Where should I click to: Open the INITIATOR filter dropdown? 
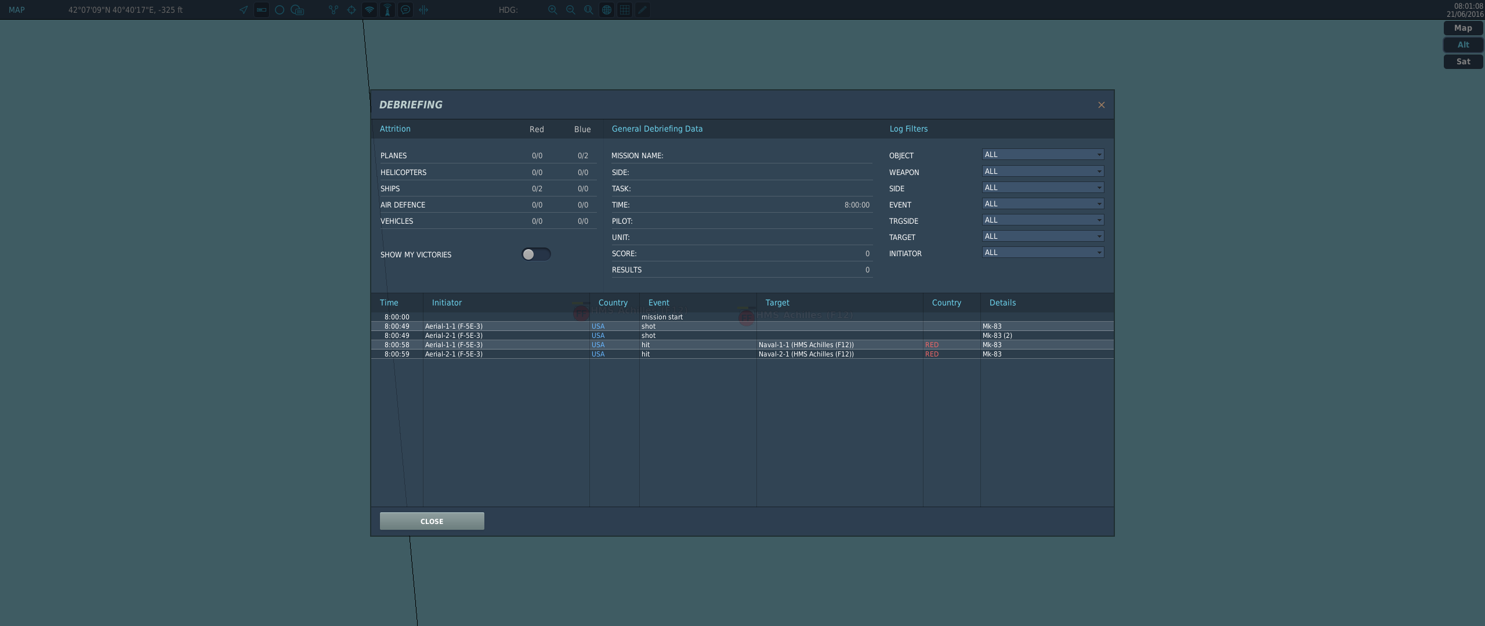coord(1043,253)
